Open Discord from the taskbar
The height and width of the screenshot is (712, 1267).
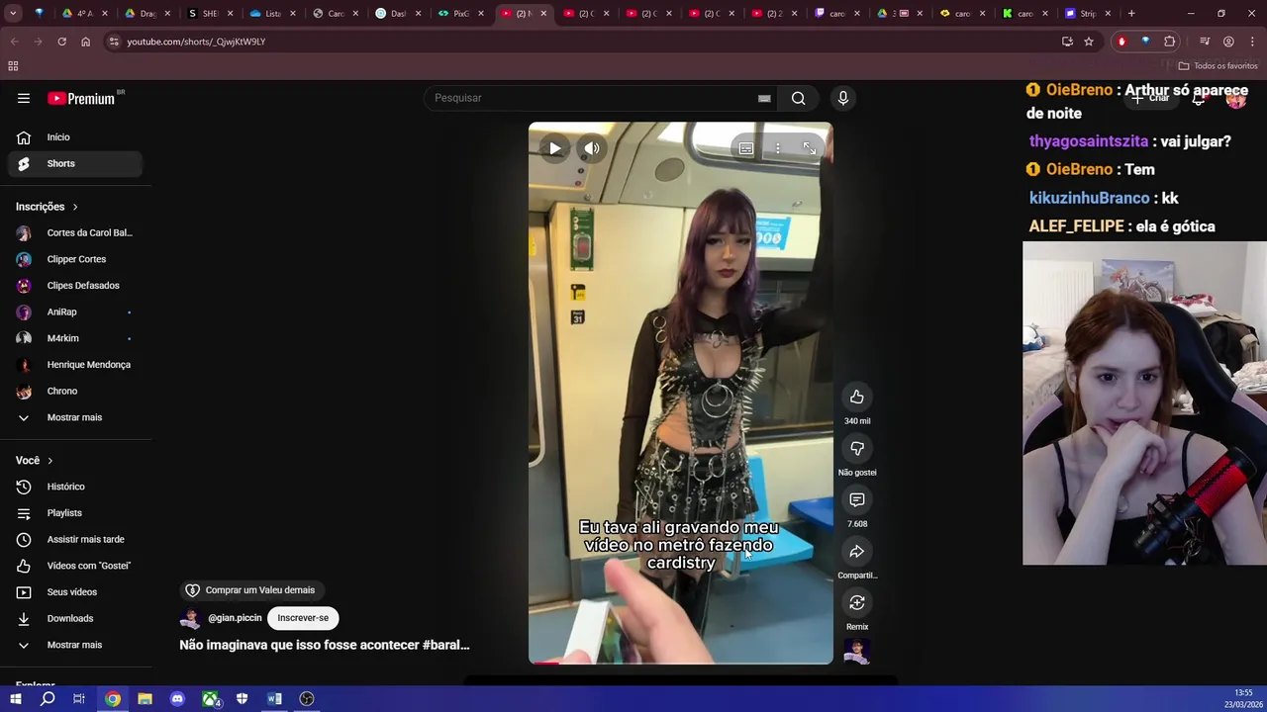click(177, 699)
